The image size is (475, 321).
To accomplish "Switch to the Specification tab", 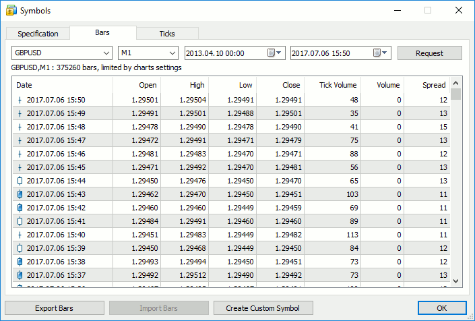I will pyautogui.click(x=38, y=34).
